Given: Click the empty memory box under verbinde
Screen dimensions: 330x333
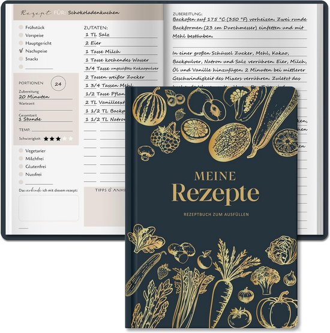Looking at the screenshot, I should tap(49, 208).
